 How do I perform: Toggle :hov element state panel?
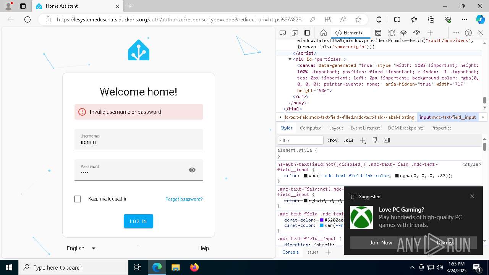click(x=332, y=140)
